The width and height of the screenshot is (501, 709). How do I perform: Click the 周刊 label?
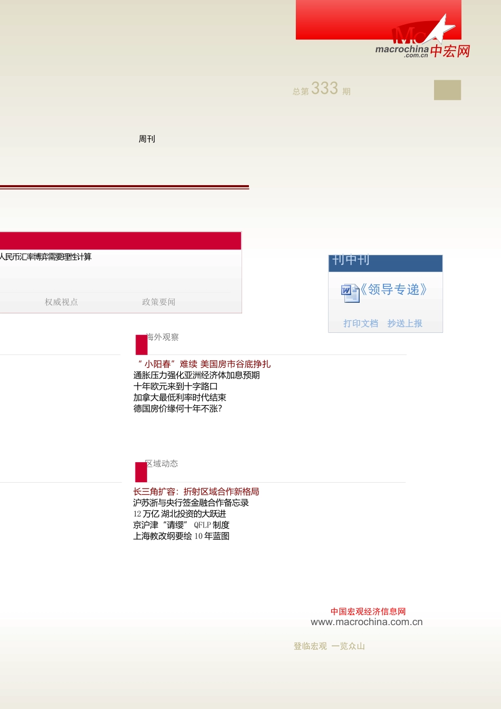tap(147, 139)
